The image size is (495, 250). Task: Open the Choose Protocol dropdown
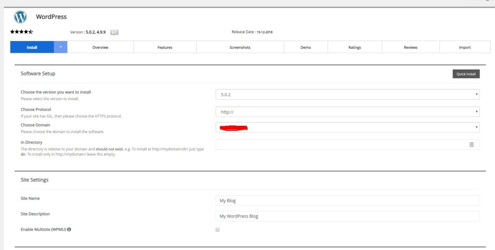click(348, 112)
